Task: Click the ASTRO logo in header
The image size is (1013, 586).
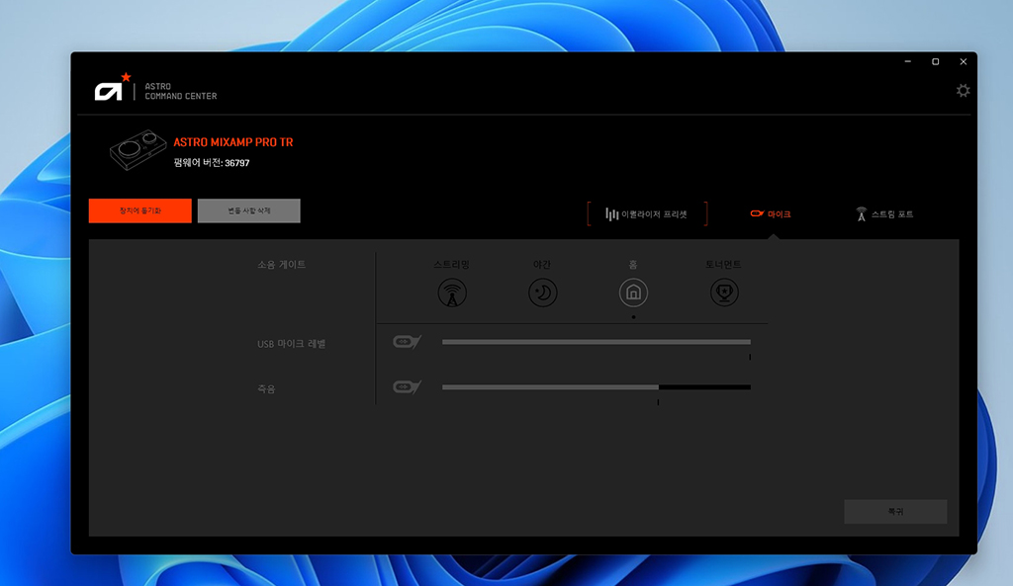Action: [113, 87]
